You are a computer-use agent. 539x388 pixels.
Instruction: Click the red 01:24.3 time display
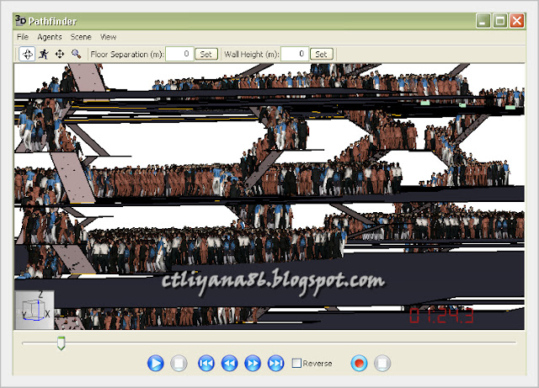pyautogui.click(x=441, y=316)
